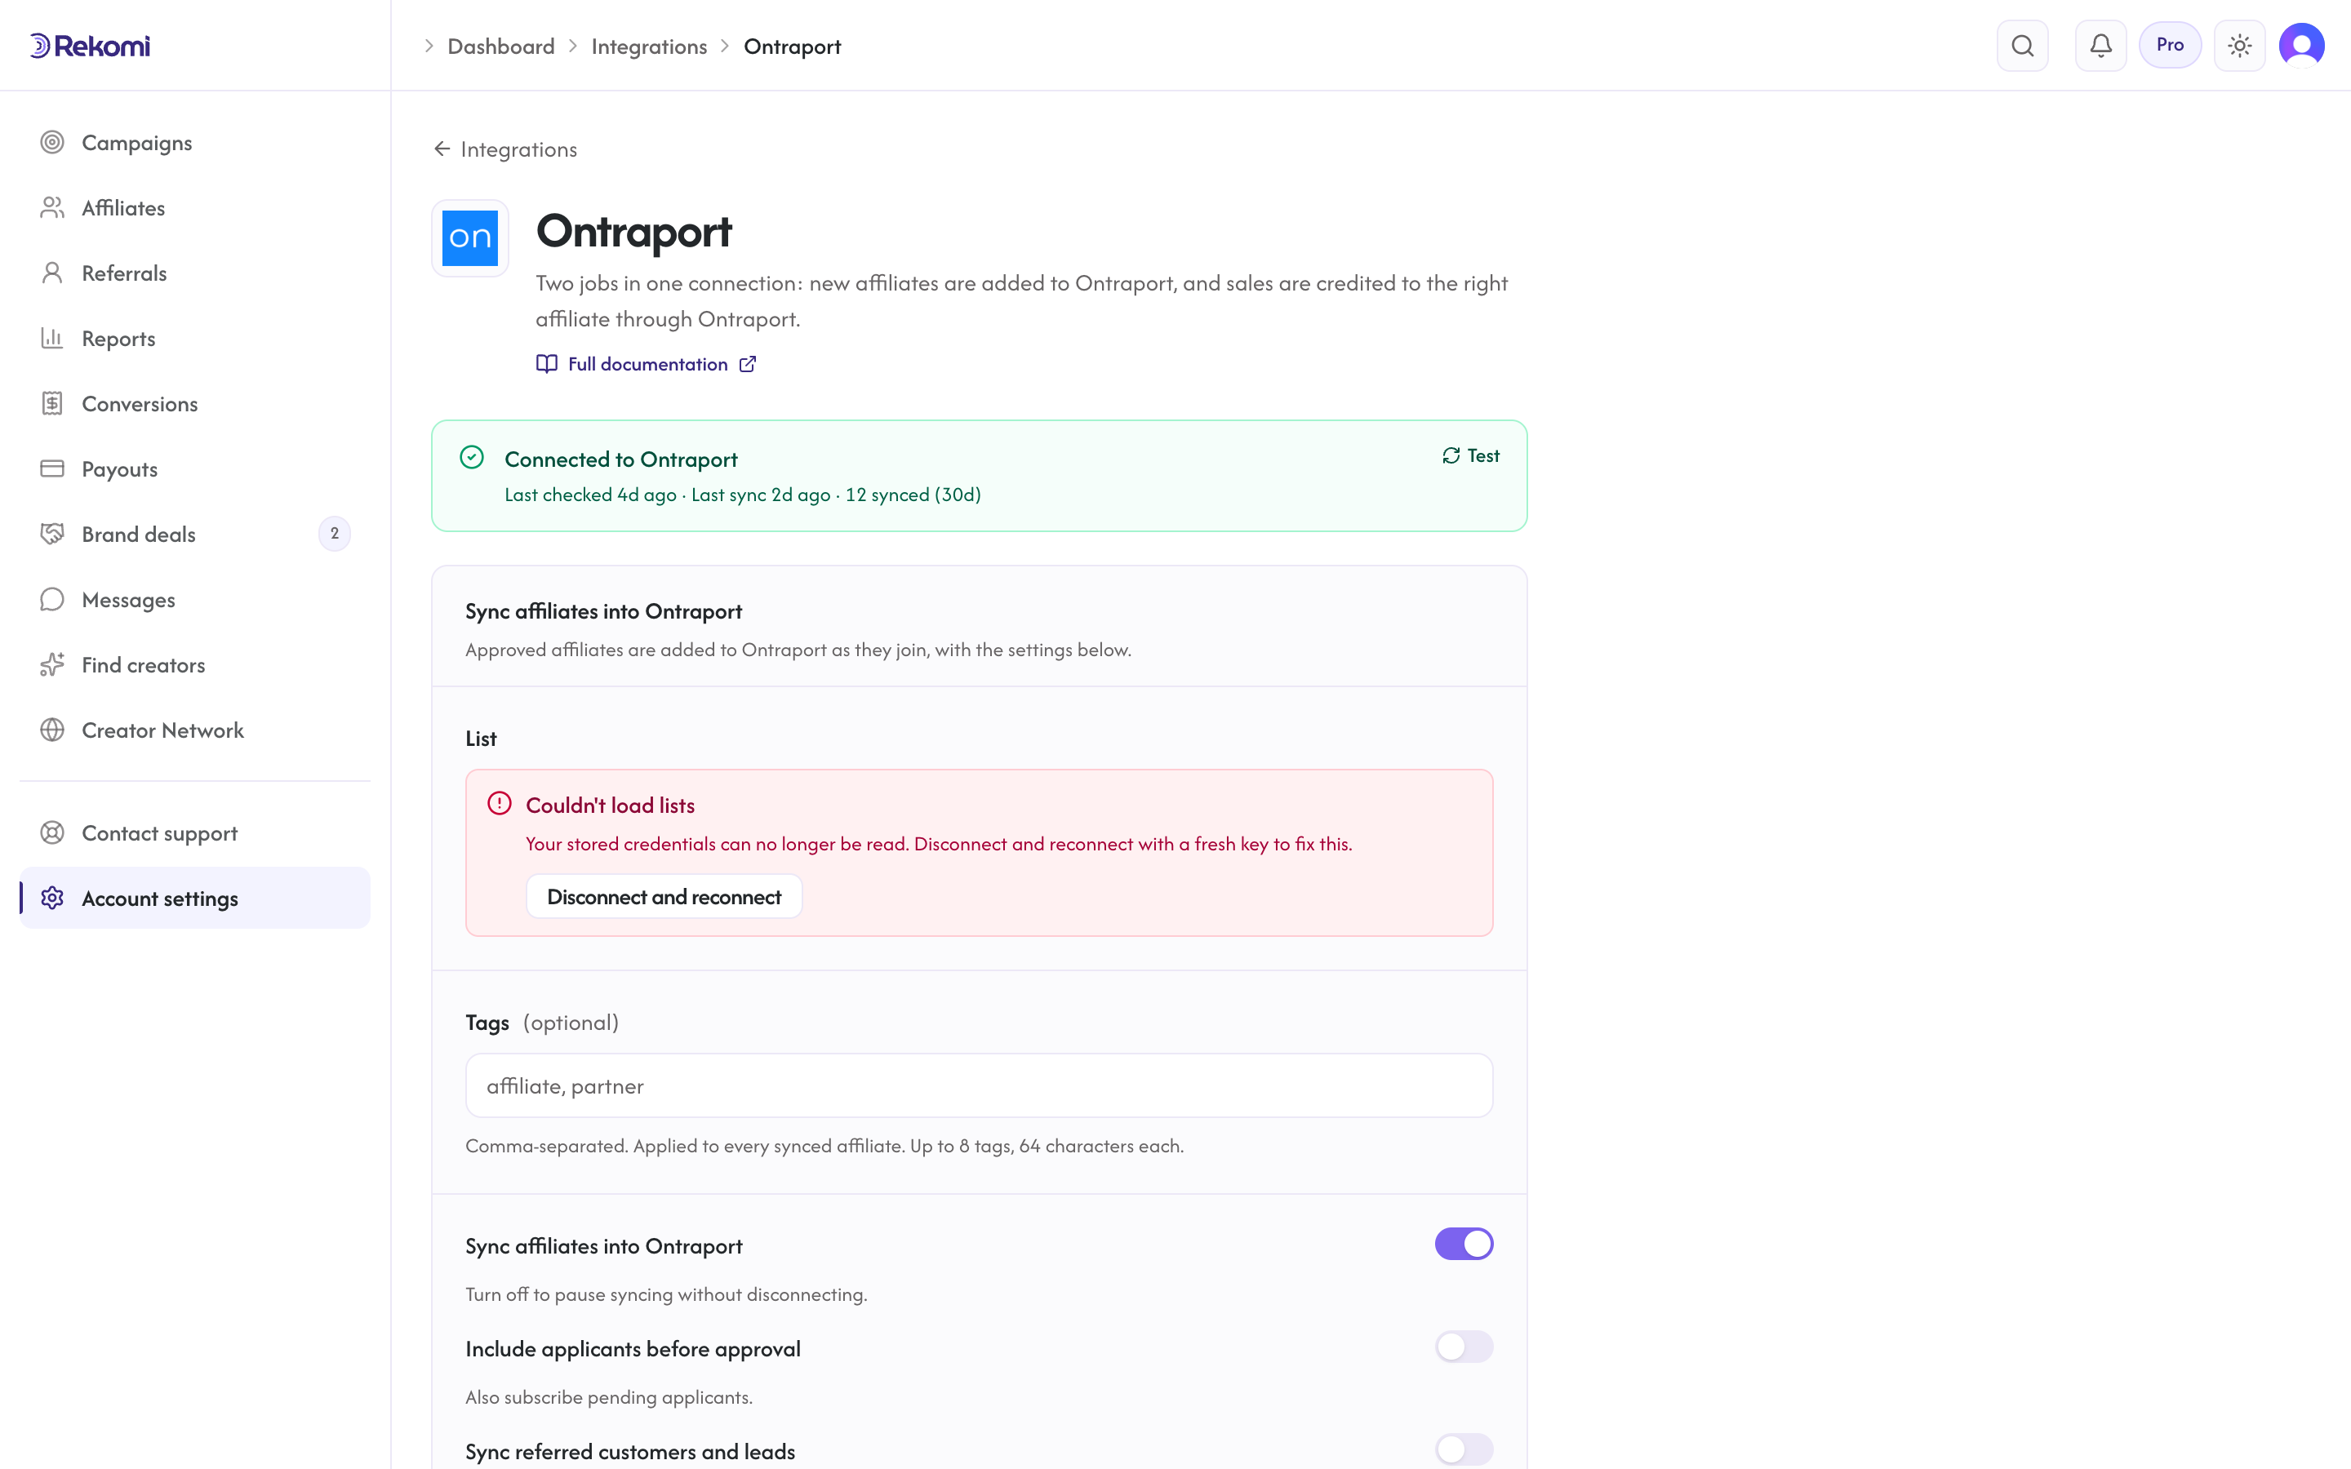The height and width of the screenshot is (1469, 2351).
Task: Open Account settings in the sidebar
Action: point(195,898)
